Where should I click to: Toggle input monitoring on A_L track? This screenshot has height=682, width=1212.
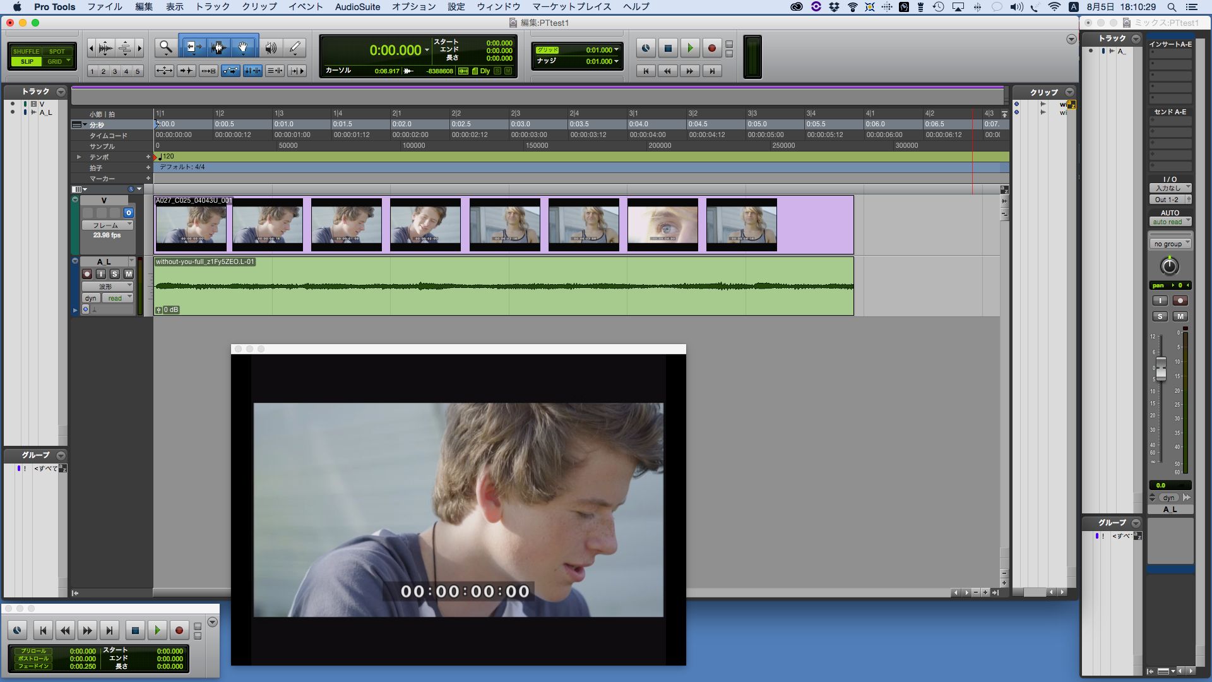[x=101, y=274]
